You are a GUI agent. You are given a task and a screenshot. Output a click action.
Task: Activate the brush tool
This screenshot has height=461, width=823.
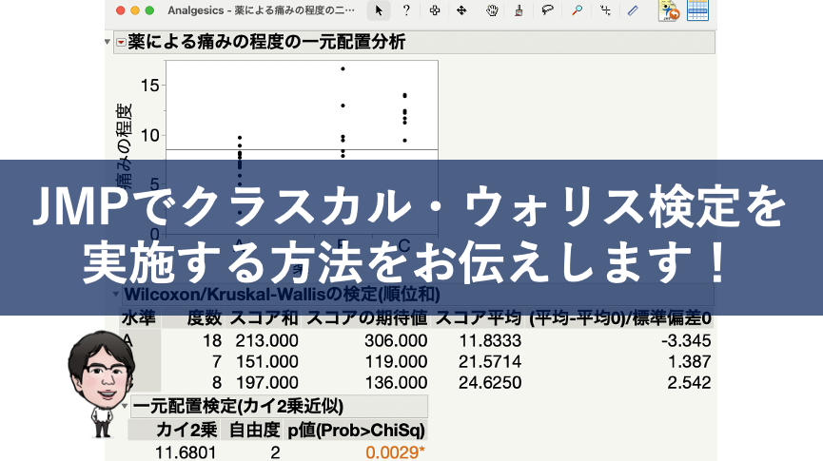pyautogui.click(x=519, y=10)
